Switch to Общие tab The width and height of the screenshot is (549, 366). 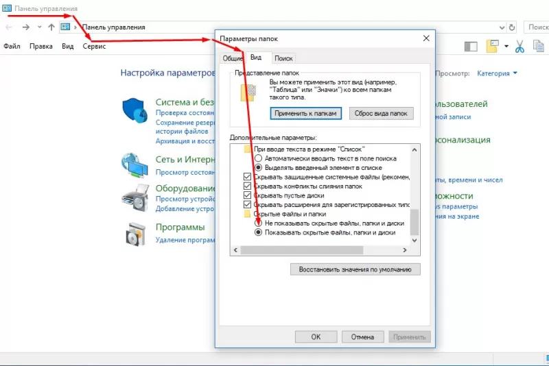click(x=233, y=58)
